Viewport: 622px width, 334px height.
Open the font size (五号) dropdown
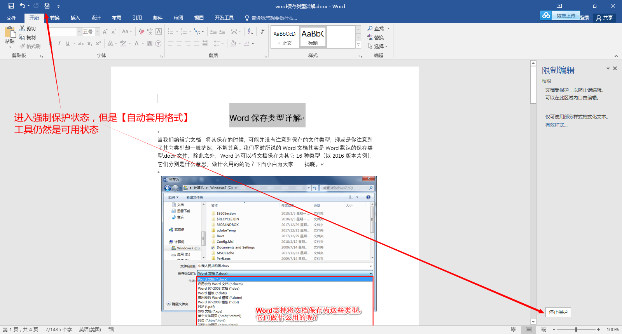(x=98, y=31)
